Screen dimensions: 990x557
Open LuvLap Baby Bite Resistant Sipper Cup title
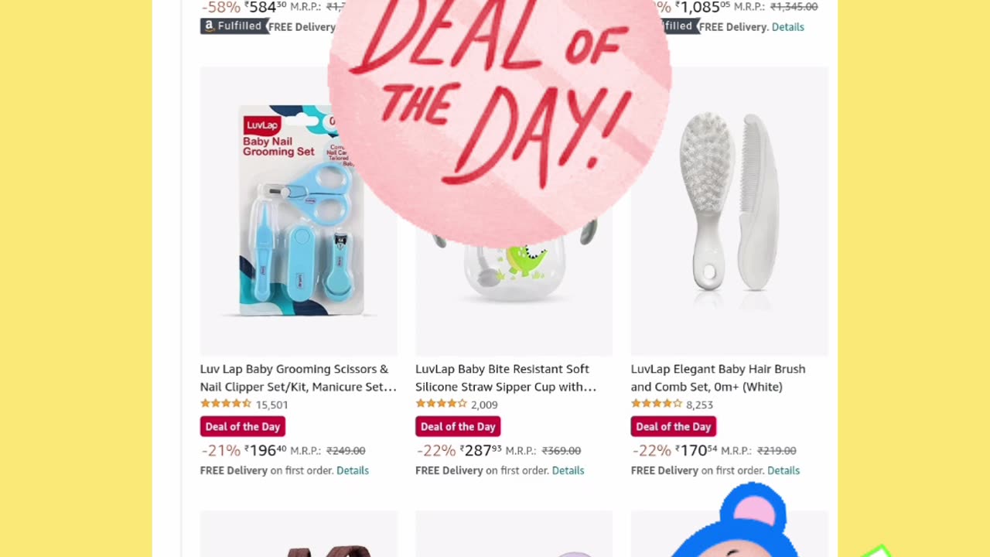pyautogui.click(x=506, y=378)
